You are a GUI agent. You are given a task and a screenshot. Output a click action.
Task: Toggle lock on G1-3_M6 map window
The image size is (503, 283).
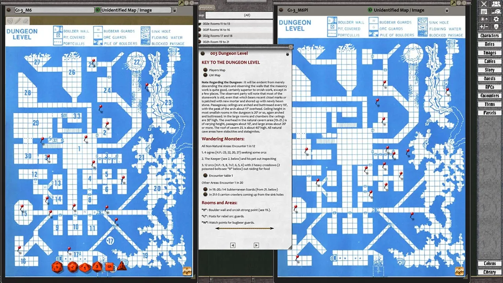pyautogui.click(x=175, y=10)
